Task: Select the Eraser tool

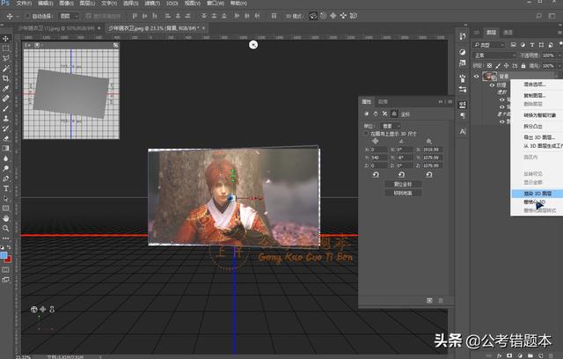Action: click(6, 138)
